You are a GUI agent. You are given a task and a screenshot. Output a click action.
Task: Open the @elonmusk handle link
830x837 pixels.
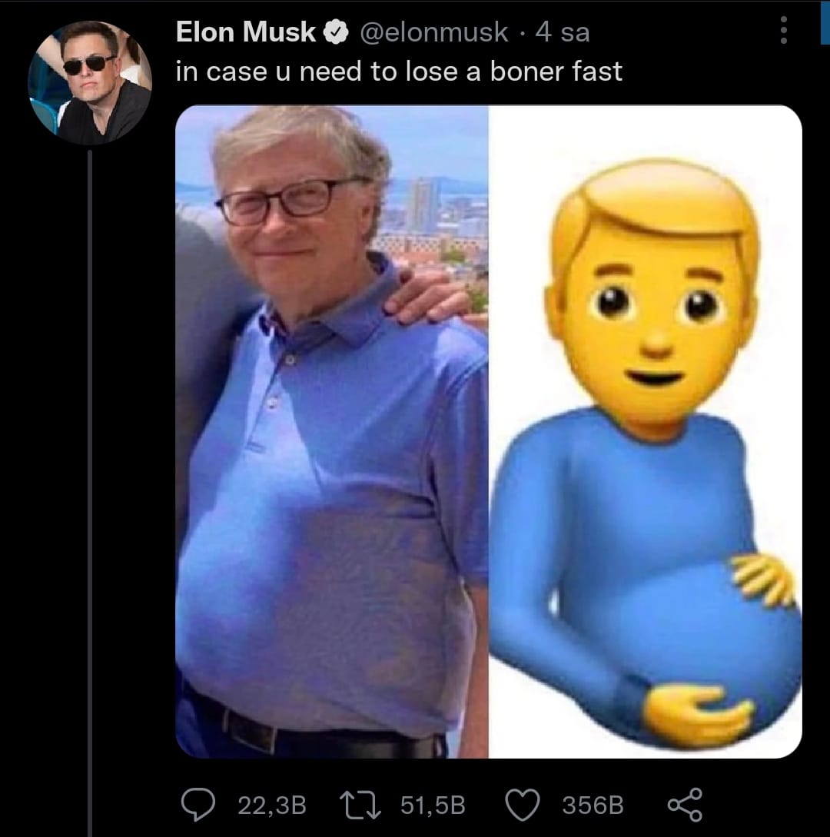(x=433, y=32)
